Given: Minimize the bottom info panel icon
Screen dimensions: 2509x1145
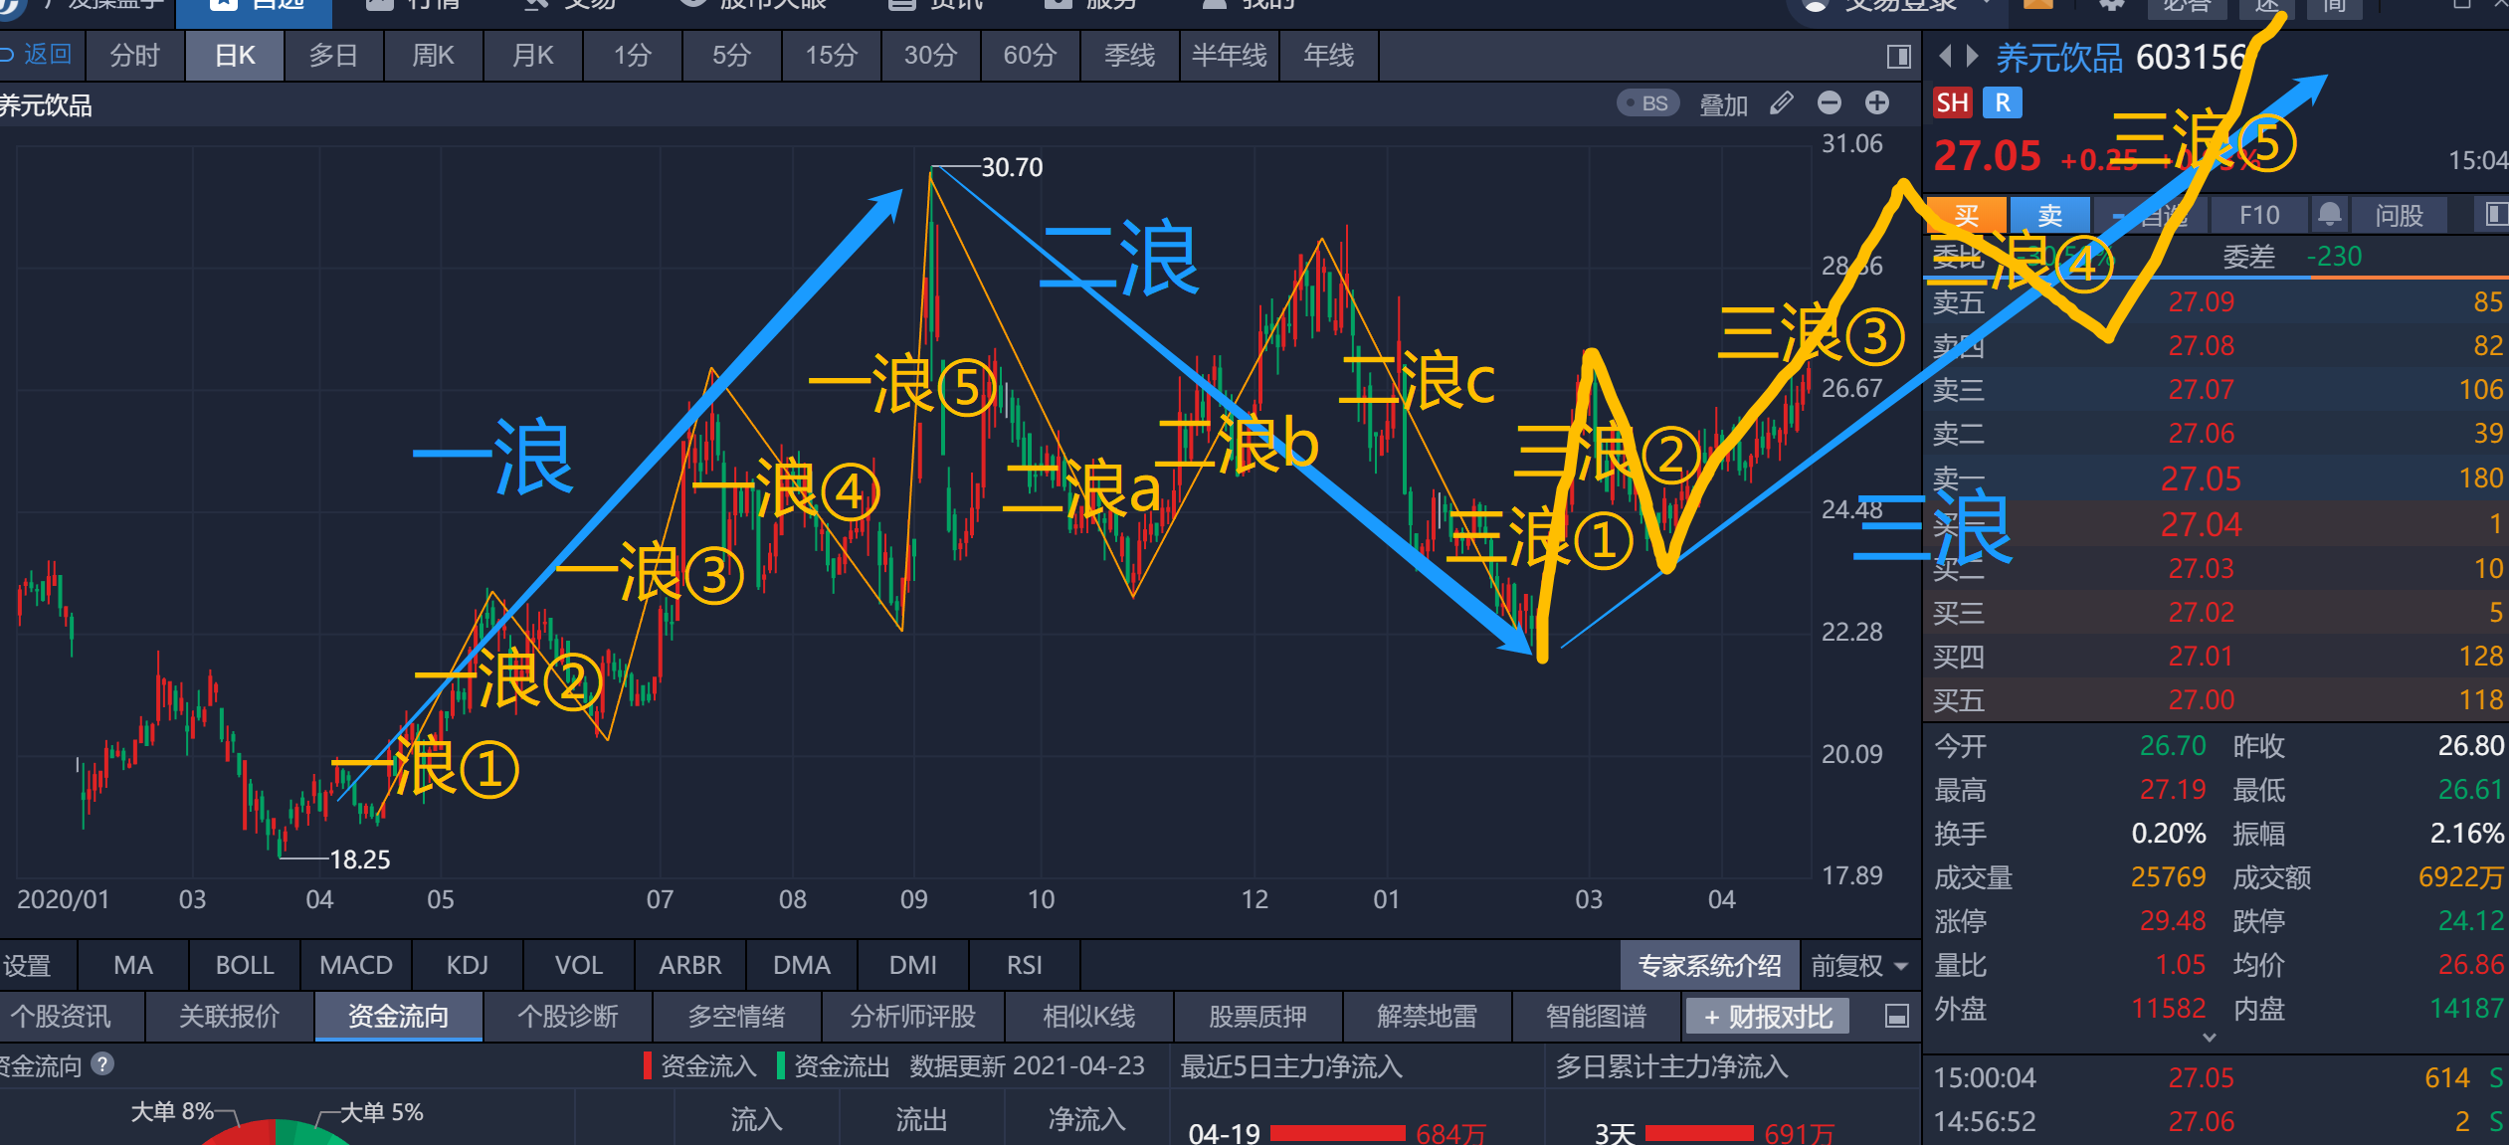Looking at the screenshot, I should 1896,1016.
